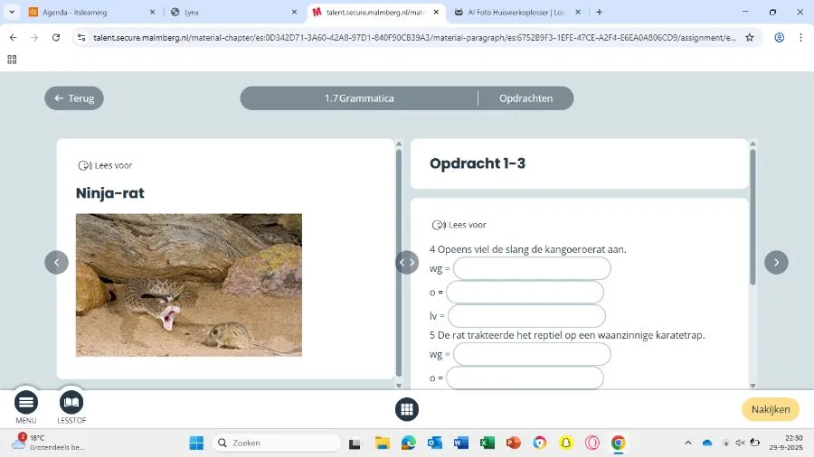Open PowerPoint from the taskbar

click(514, 443)
